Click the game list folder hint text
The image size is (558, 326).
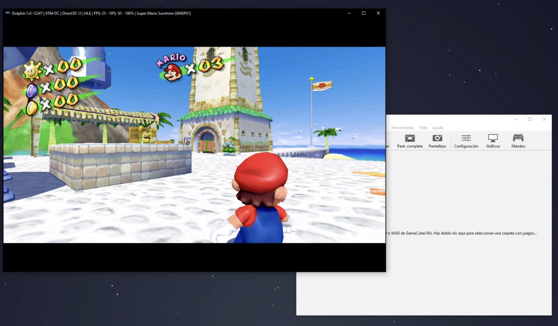click(x=462, y=233)
